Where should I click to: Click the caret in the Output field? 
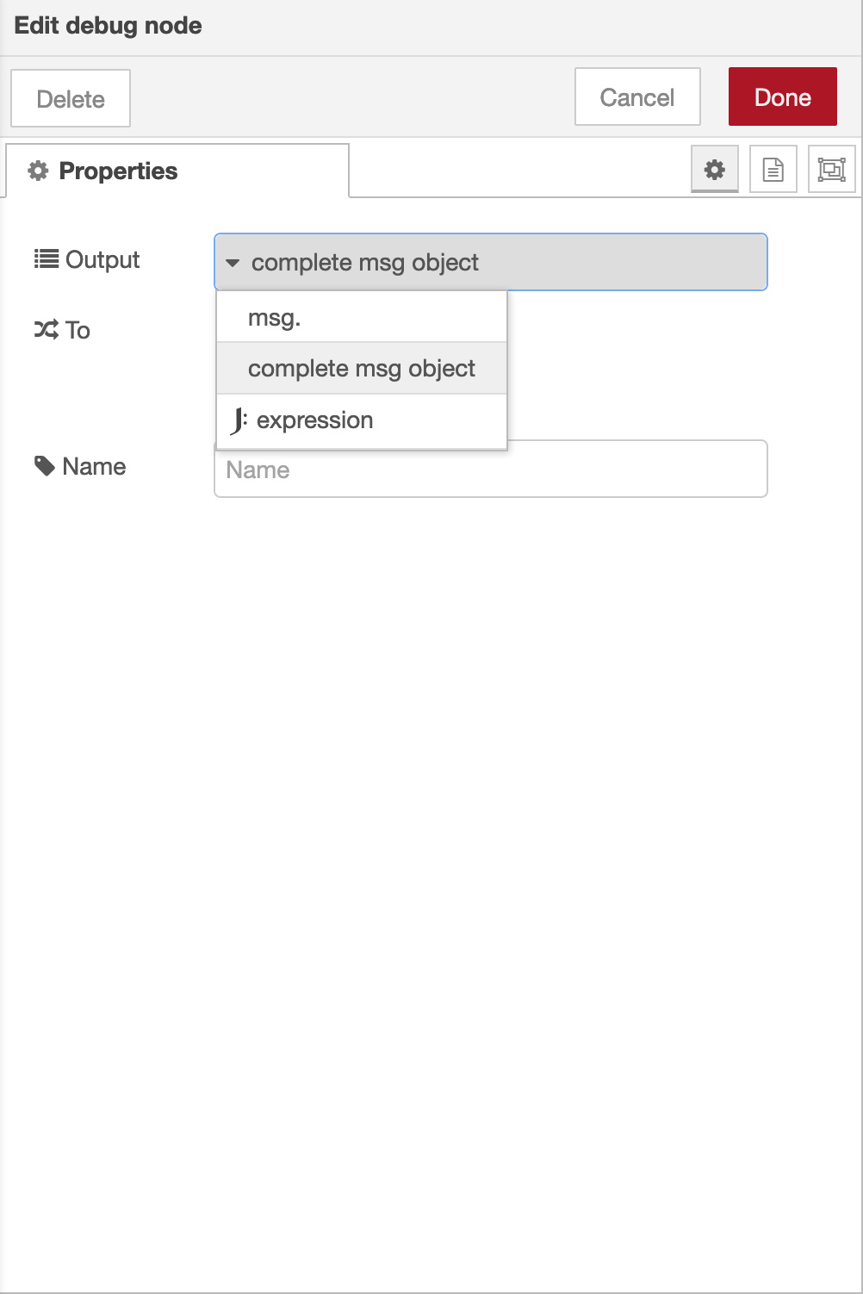tap(232, 264)
